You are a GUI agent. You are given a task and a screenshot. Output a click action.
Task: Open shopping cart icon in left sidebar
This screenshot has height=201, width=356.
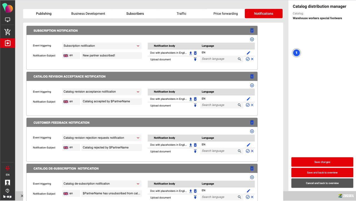[8, 32]
